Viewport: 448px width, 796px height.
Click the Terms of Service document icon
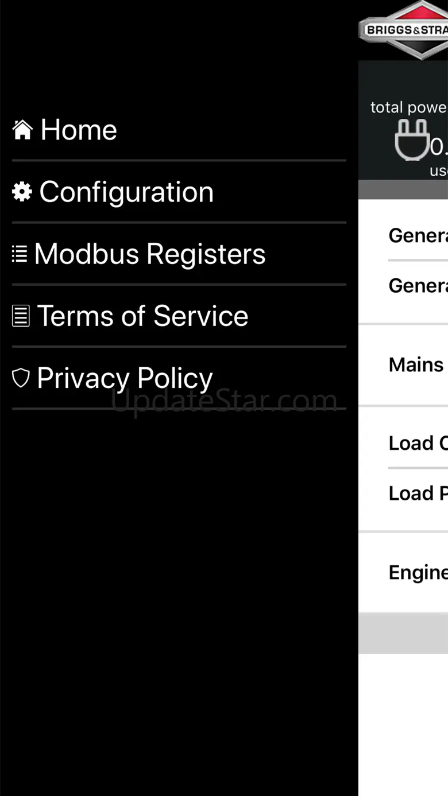tap(21, 316)
